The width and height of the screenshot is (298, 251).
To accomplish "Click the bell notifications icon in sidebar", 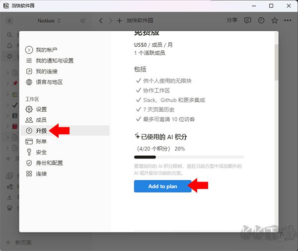I will 9,46.
